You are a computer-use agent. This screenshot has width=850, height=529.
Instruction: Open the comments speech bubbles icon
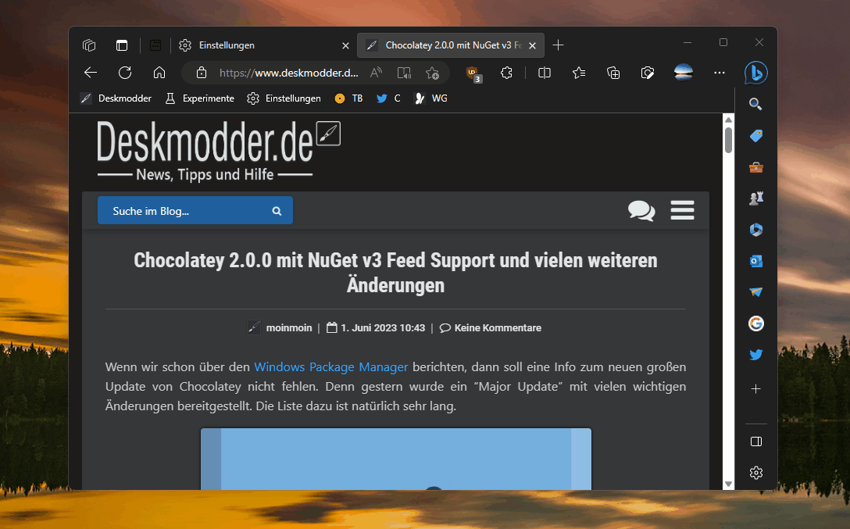click(x=641, y=210)
